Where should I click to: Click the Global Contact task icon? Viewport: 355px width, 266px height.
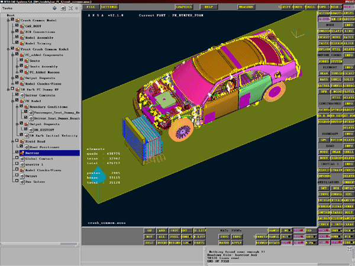[x=22, y=158]
